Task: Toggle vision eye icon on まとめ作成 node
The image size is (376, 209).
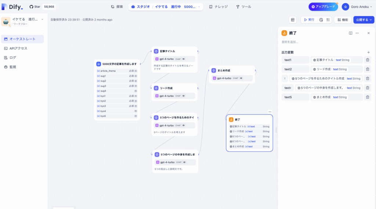Action: click(241, 78)
